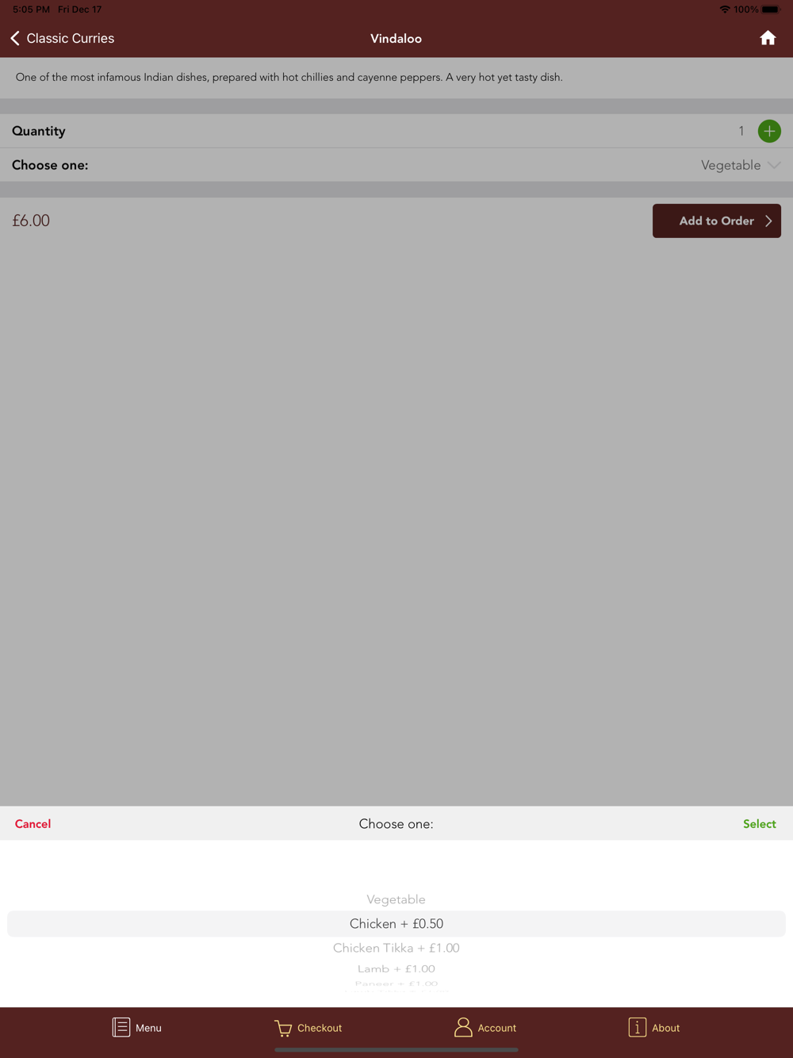Tap the Wi-Fi status icon
This screenshot has height=1058, width=793.
pos(725,10)
